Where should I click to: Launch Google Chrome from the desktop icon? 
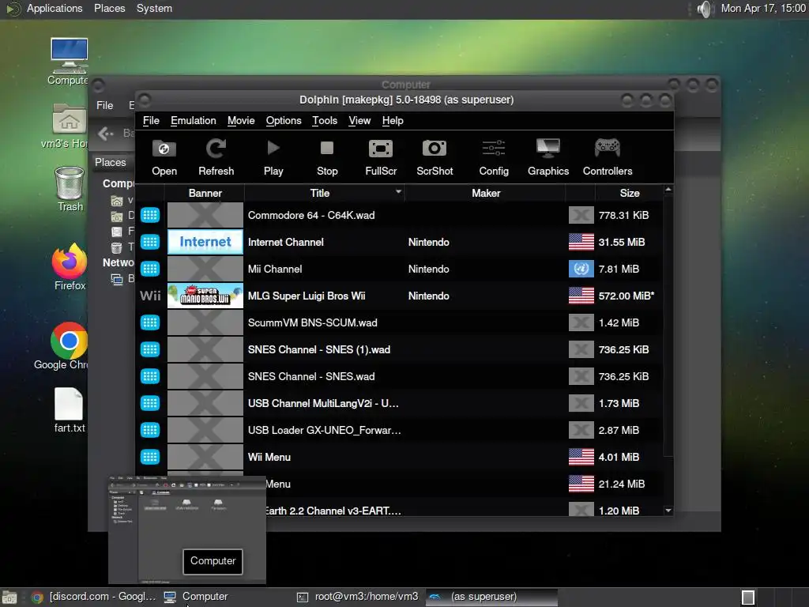coord(67,346)
